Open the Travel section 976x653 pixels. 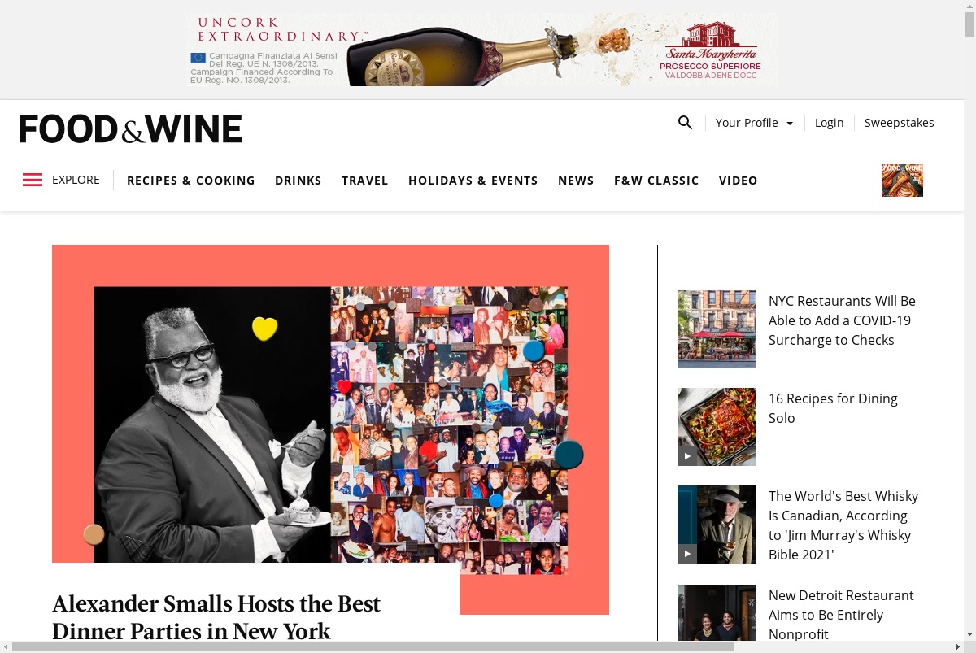click(365, 181)
